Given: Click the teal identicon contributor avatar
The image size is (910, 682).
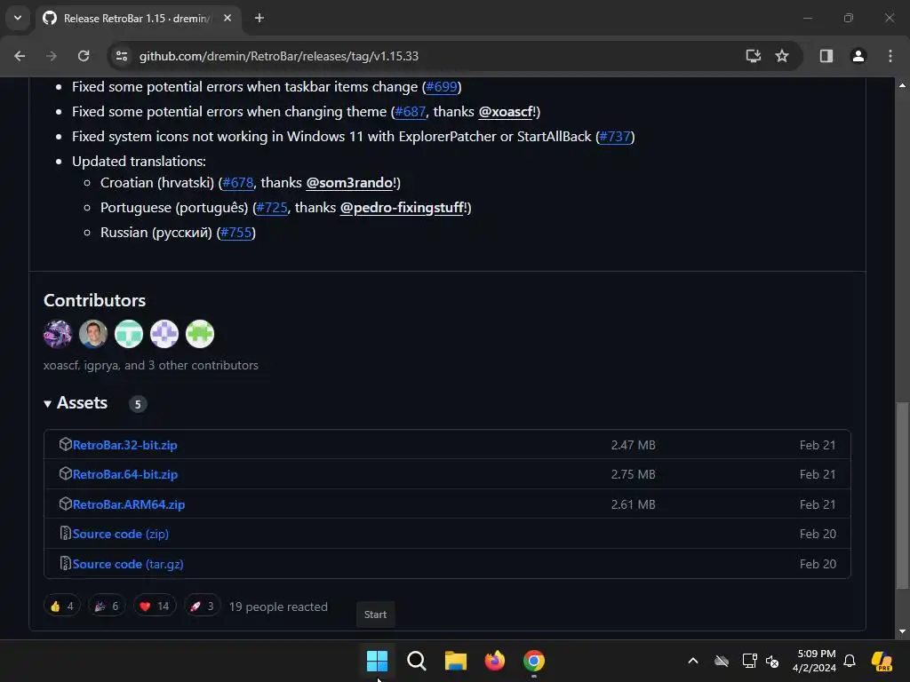Looking at the screenshot, I should (x=129, y=334).
